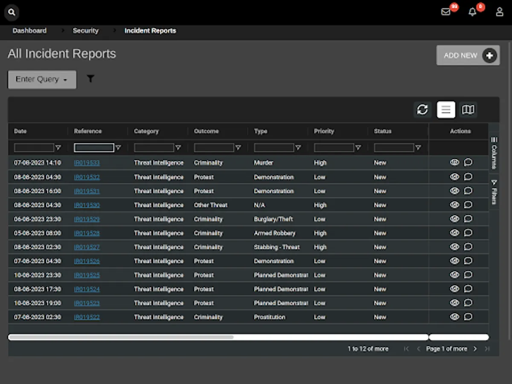Open the Enter Query dropdown
Image resolution: width=512 pixels, height=384 pixels.
42,80
